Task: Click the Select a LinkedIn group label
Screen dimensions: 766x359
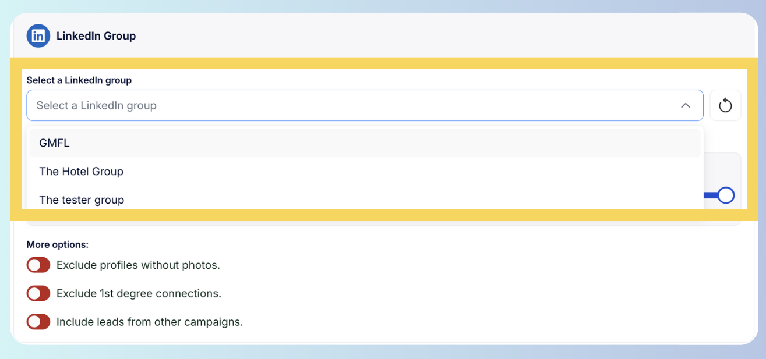Action: click(x=79, y=80)
